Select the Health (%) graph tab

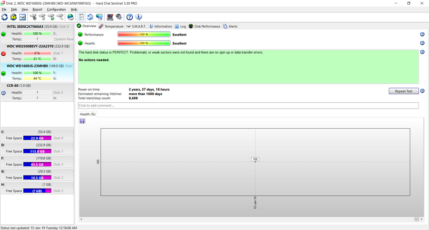tap(88, 114)
